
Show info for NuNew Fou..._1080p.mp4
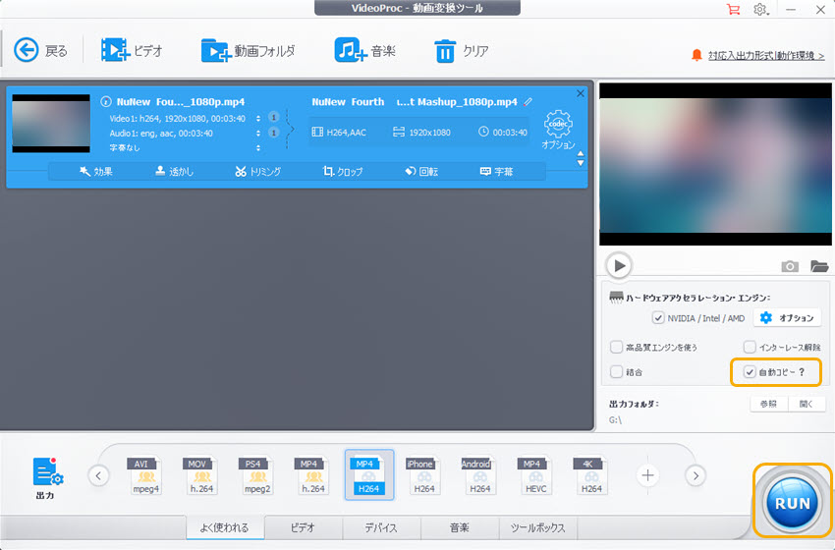106,101
